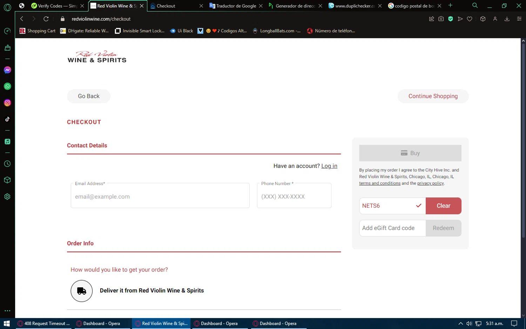Open the sidebar Settings gear
Screen dimensions: 526x329
[x=7, y=197]
